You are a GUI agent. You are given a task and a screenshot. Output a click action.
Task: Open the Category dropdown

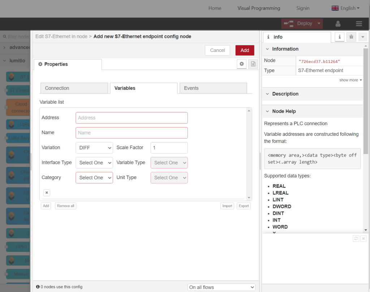coord(94,178)
